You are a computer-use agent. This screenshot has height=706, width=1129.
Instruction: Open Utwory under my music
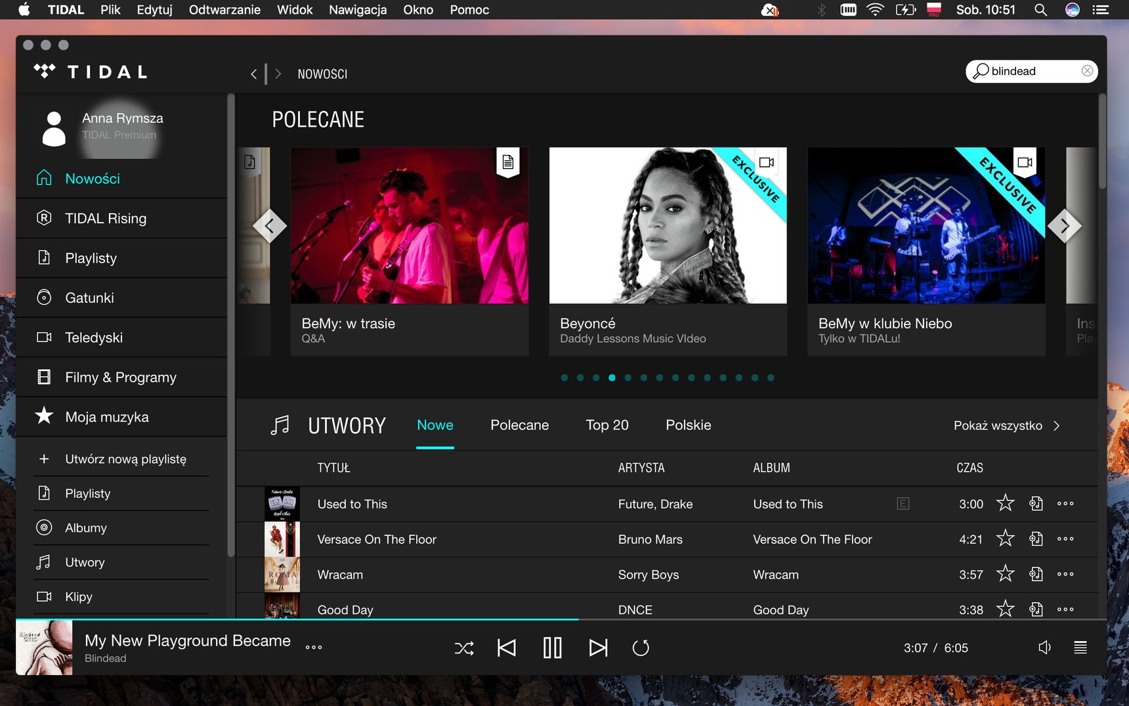(121, 562)
